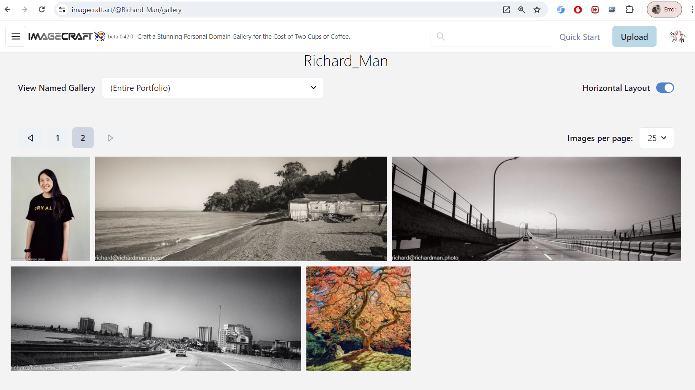The width and height of the screenshot is (695, 390).
Task: Open the sepia beach shack photo
Action: pyautogui.click(x=241, y=209)
